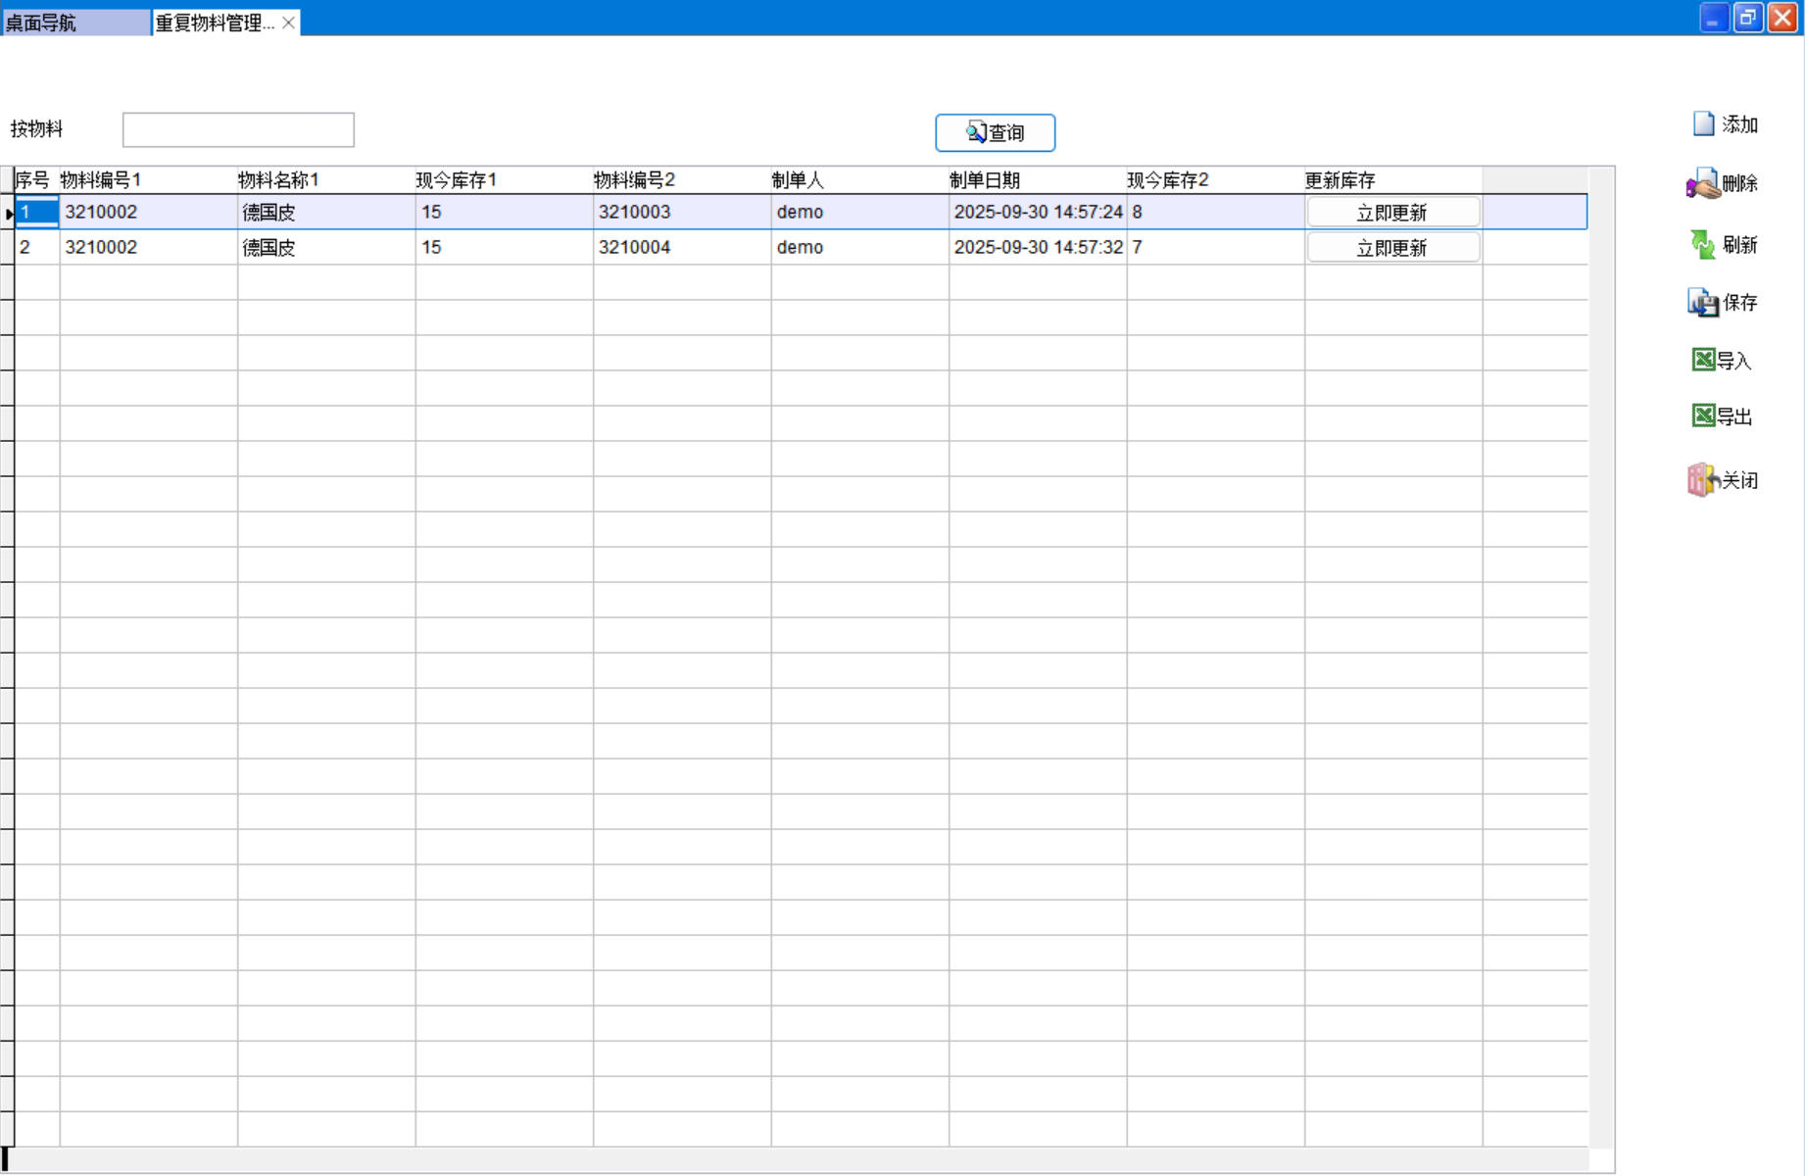
Task: Click the 保存 (Save) icon
Action: (1703, 303)
